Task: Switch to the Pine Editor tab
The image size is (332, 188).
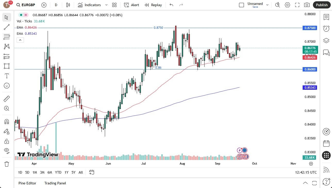Action: (27, 183)
